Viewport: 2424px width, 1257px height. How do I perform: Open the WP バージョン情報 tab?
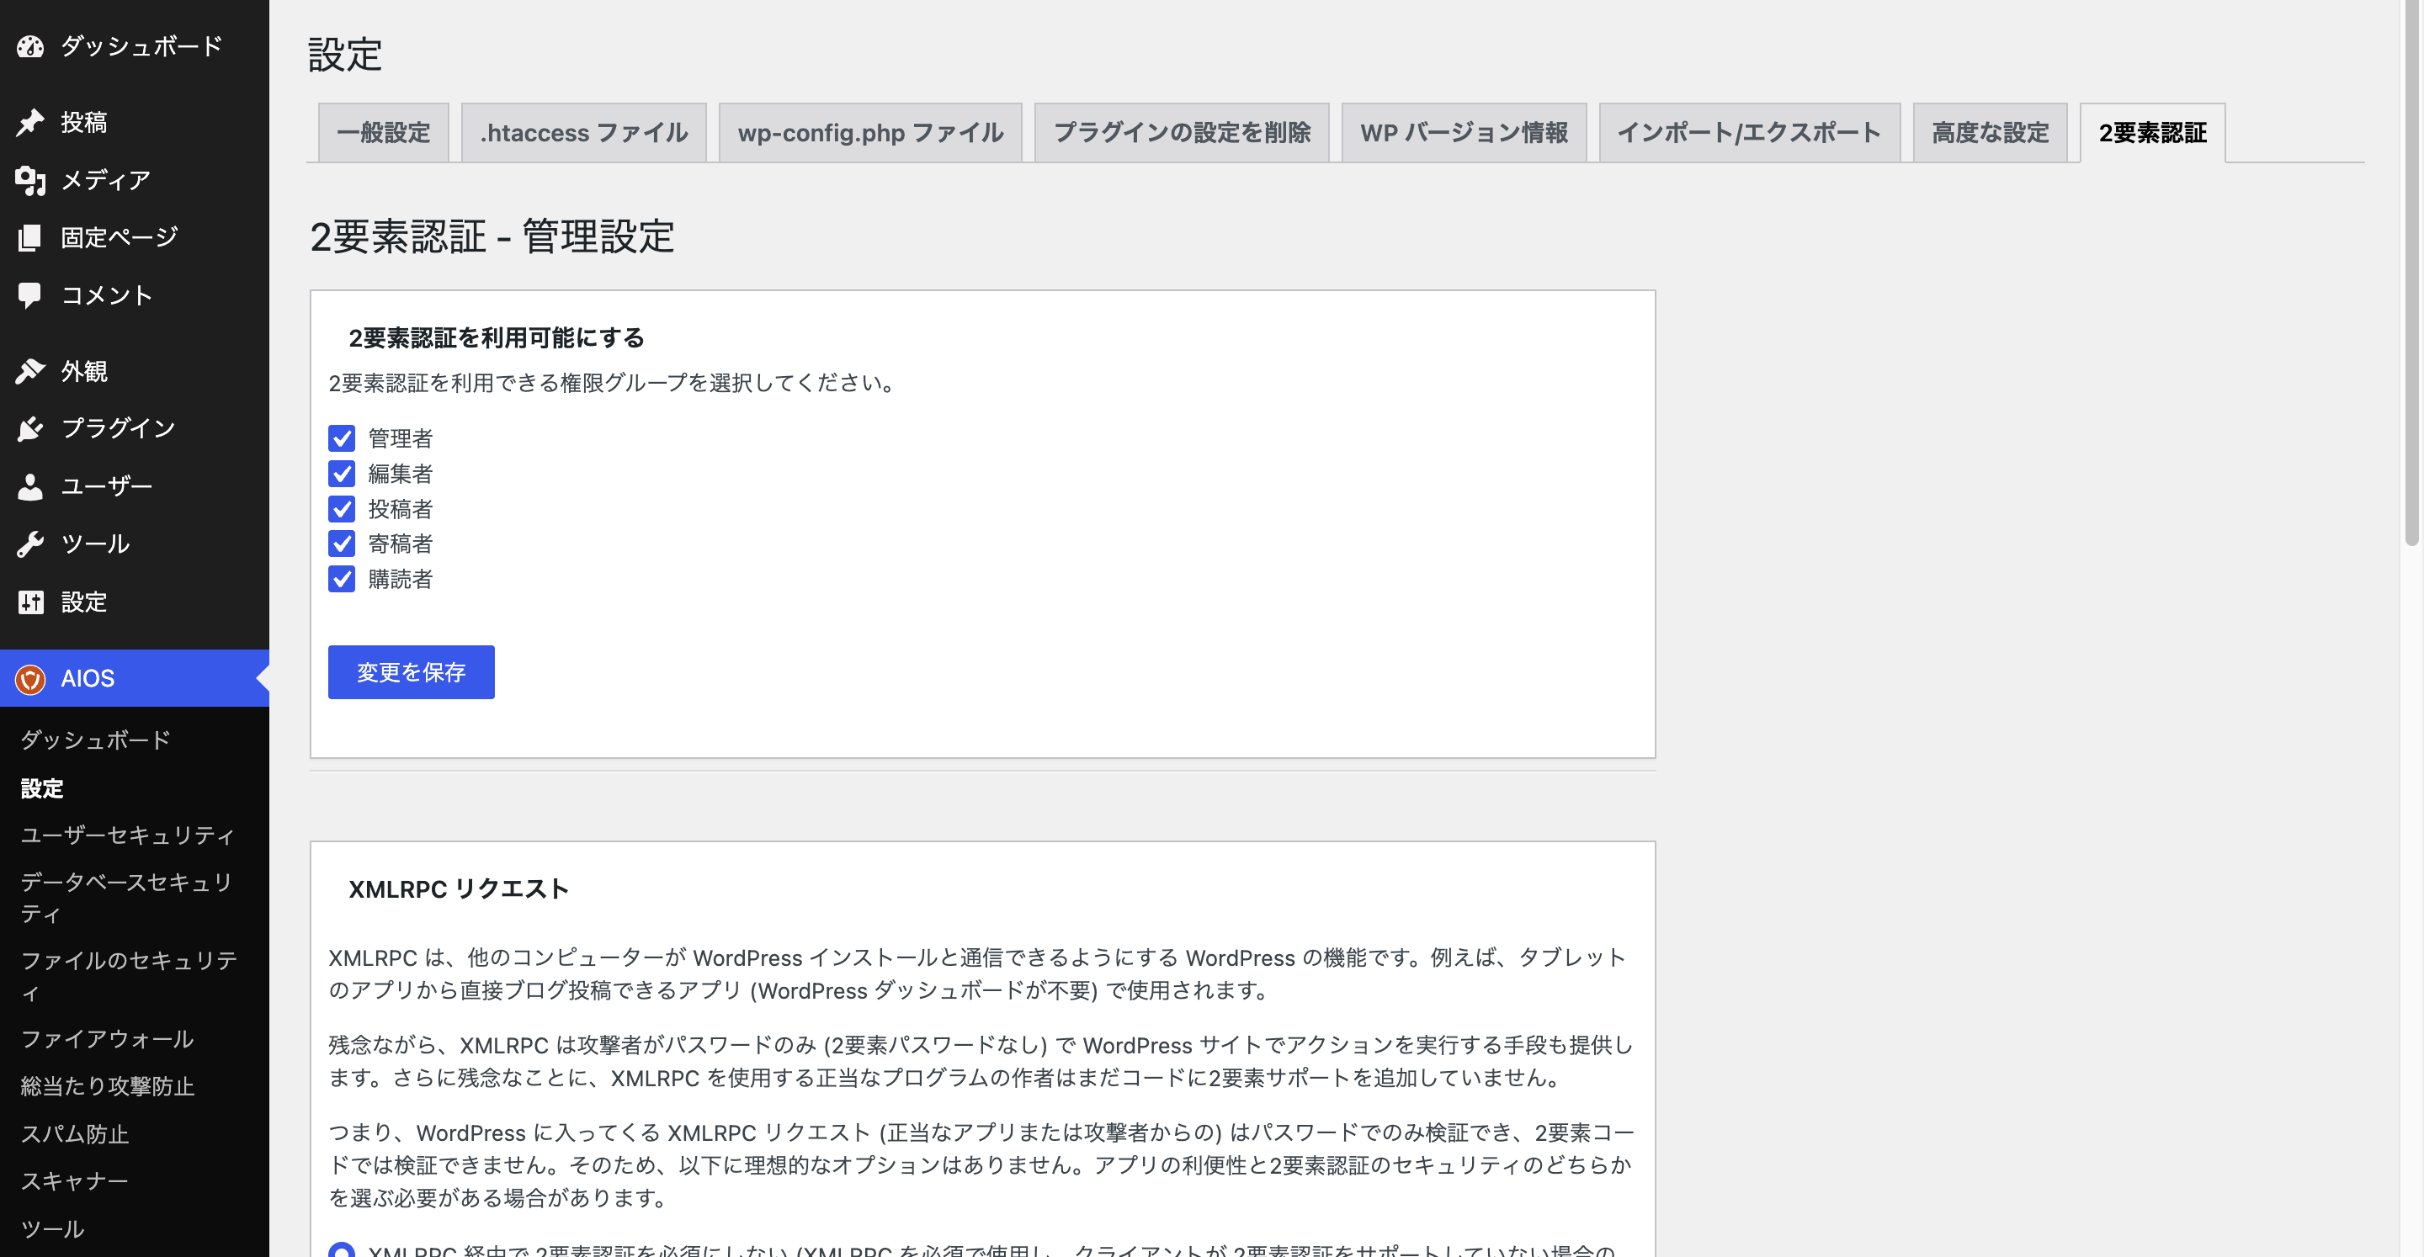coord(1464,133)
